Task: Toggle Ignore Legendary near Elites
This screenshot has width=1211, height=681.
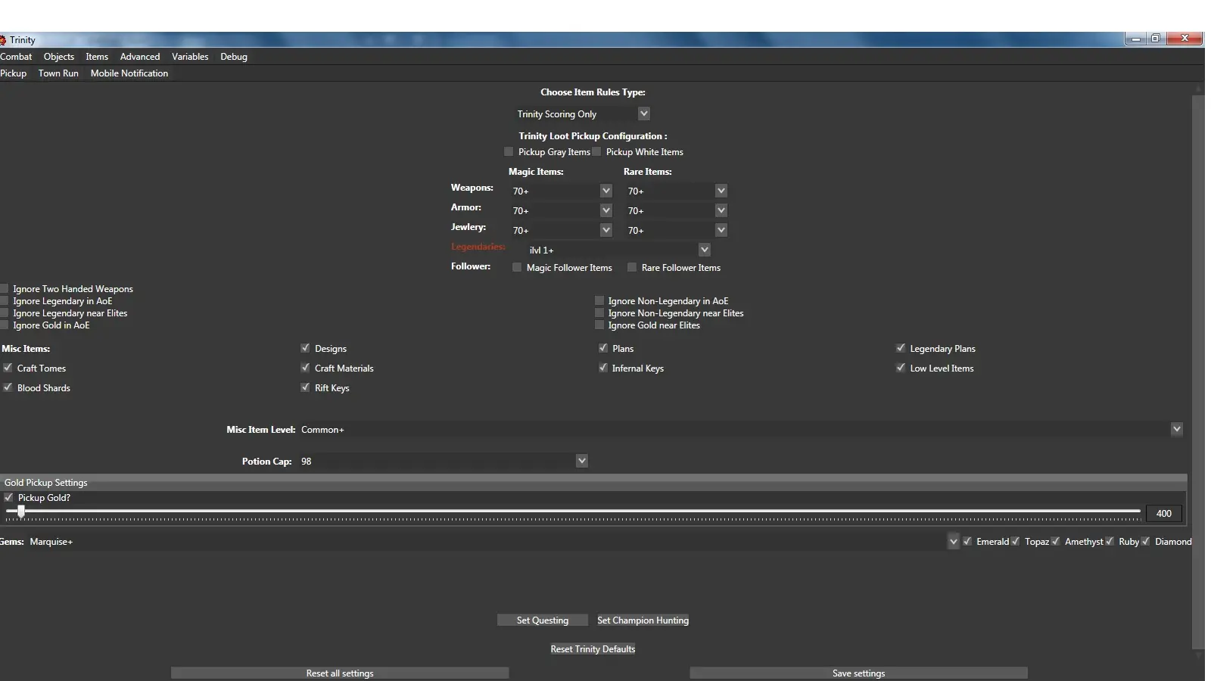Action: (5, 313)
